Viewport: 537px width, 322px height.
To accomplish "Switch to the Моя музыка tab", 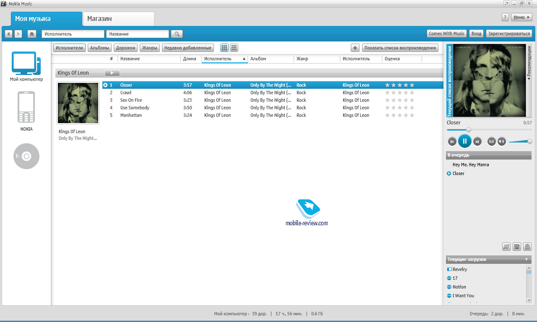I will [46, 19].
